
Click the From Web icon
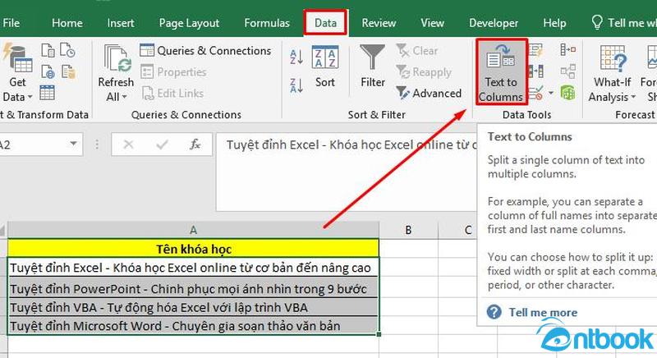pos(48,71)
